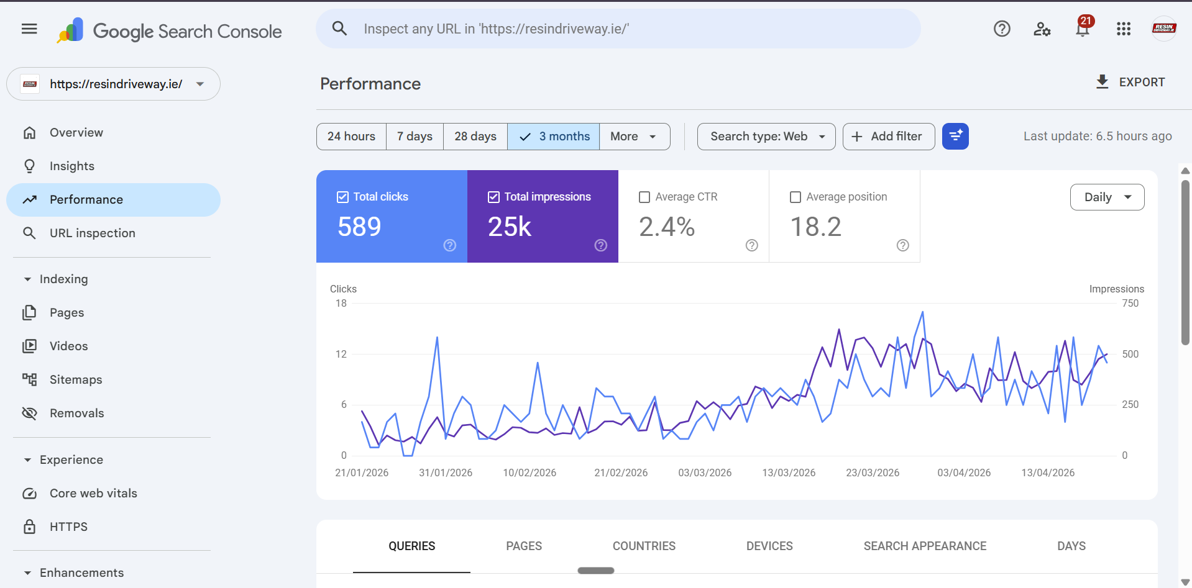Click the Add filter button
The width and height of the screenshot is (1192, 588).
click(x=888, y=136)
